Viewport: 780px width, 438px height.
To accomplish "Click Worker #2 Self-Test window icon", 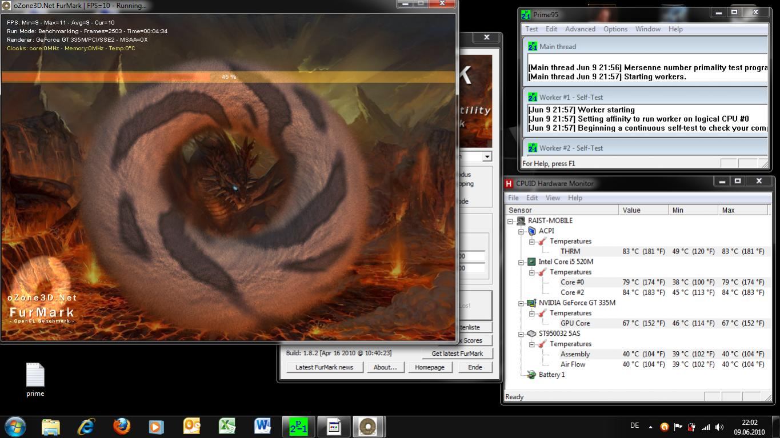I will tap(533, 148).
